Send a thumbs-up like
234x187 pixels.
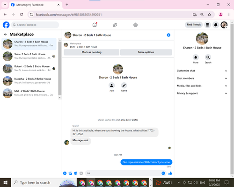pyautogui.click(x=170, y=173)
